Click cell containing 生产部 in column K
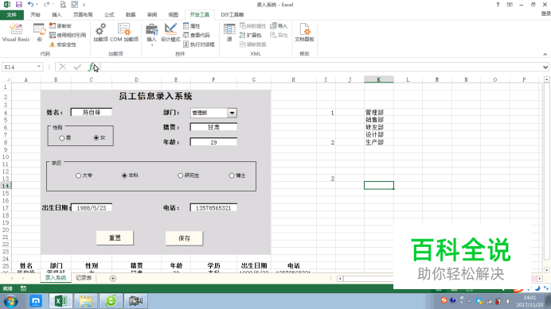 tap(379, 142)
